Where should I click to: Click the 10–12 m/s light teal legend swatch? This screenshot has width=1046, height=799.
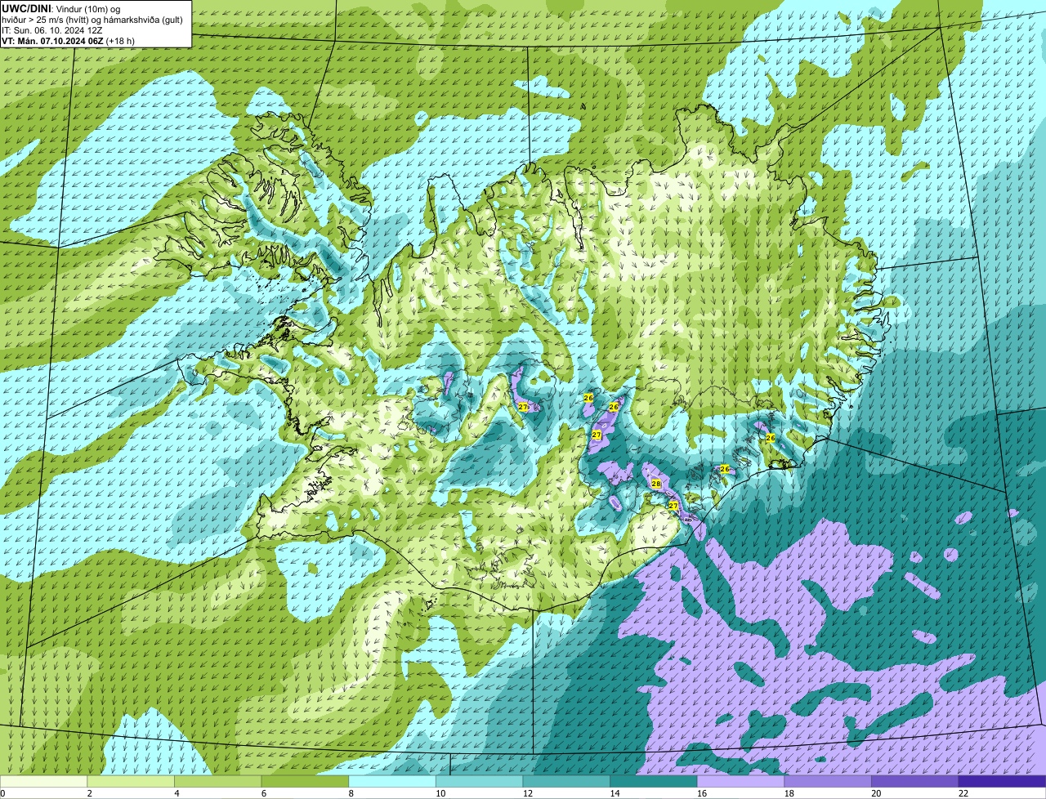coord(479,781)
